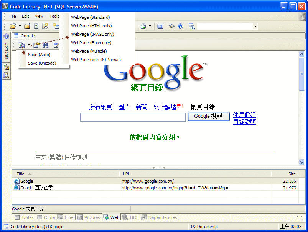Image resolution: width=308 pixels, height=232 pixels.
Task: Expand the arrow beside the open folder icon
Action: [20, 26]
